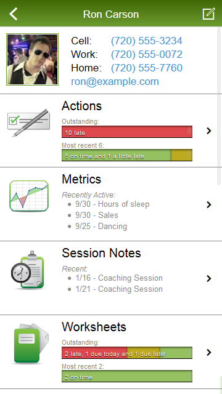
Task: Expand the Actions section chevron
Action: [208, 131]
